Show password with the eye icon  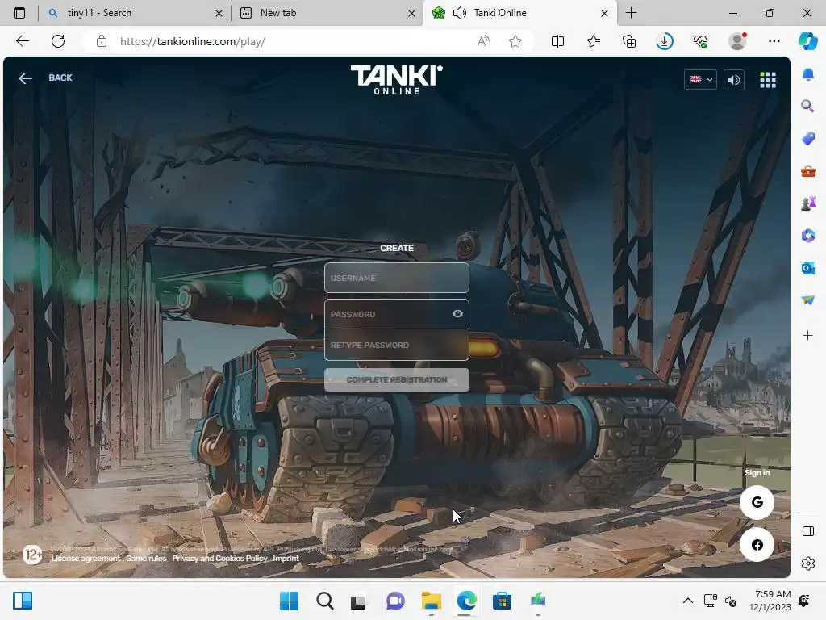point(457,314)
